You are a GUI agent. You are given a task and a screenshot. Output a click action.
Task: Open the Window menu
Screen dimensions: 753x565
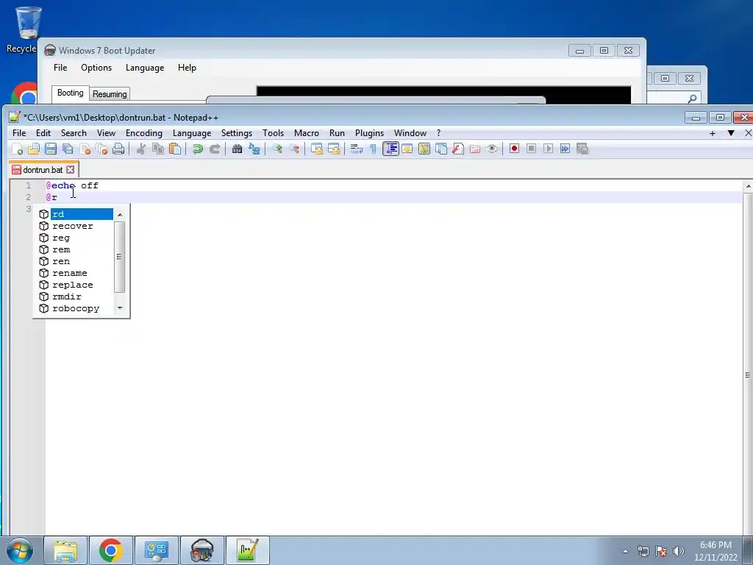pos(410,133)
